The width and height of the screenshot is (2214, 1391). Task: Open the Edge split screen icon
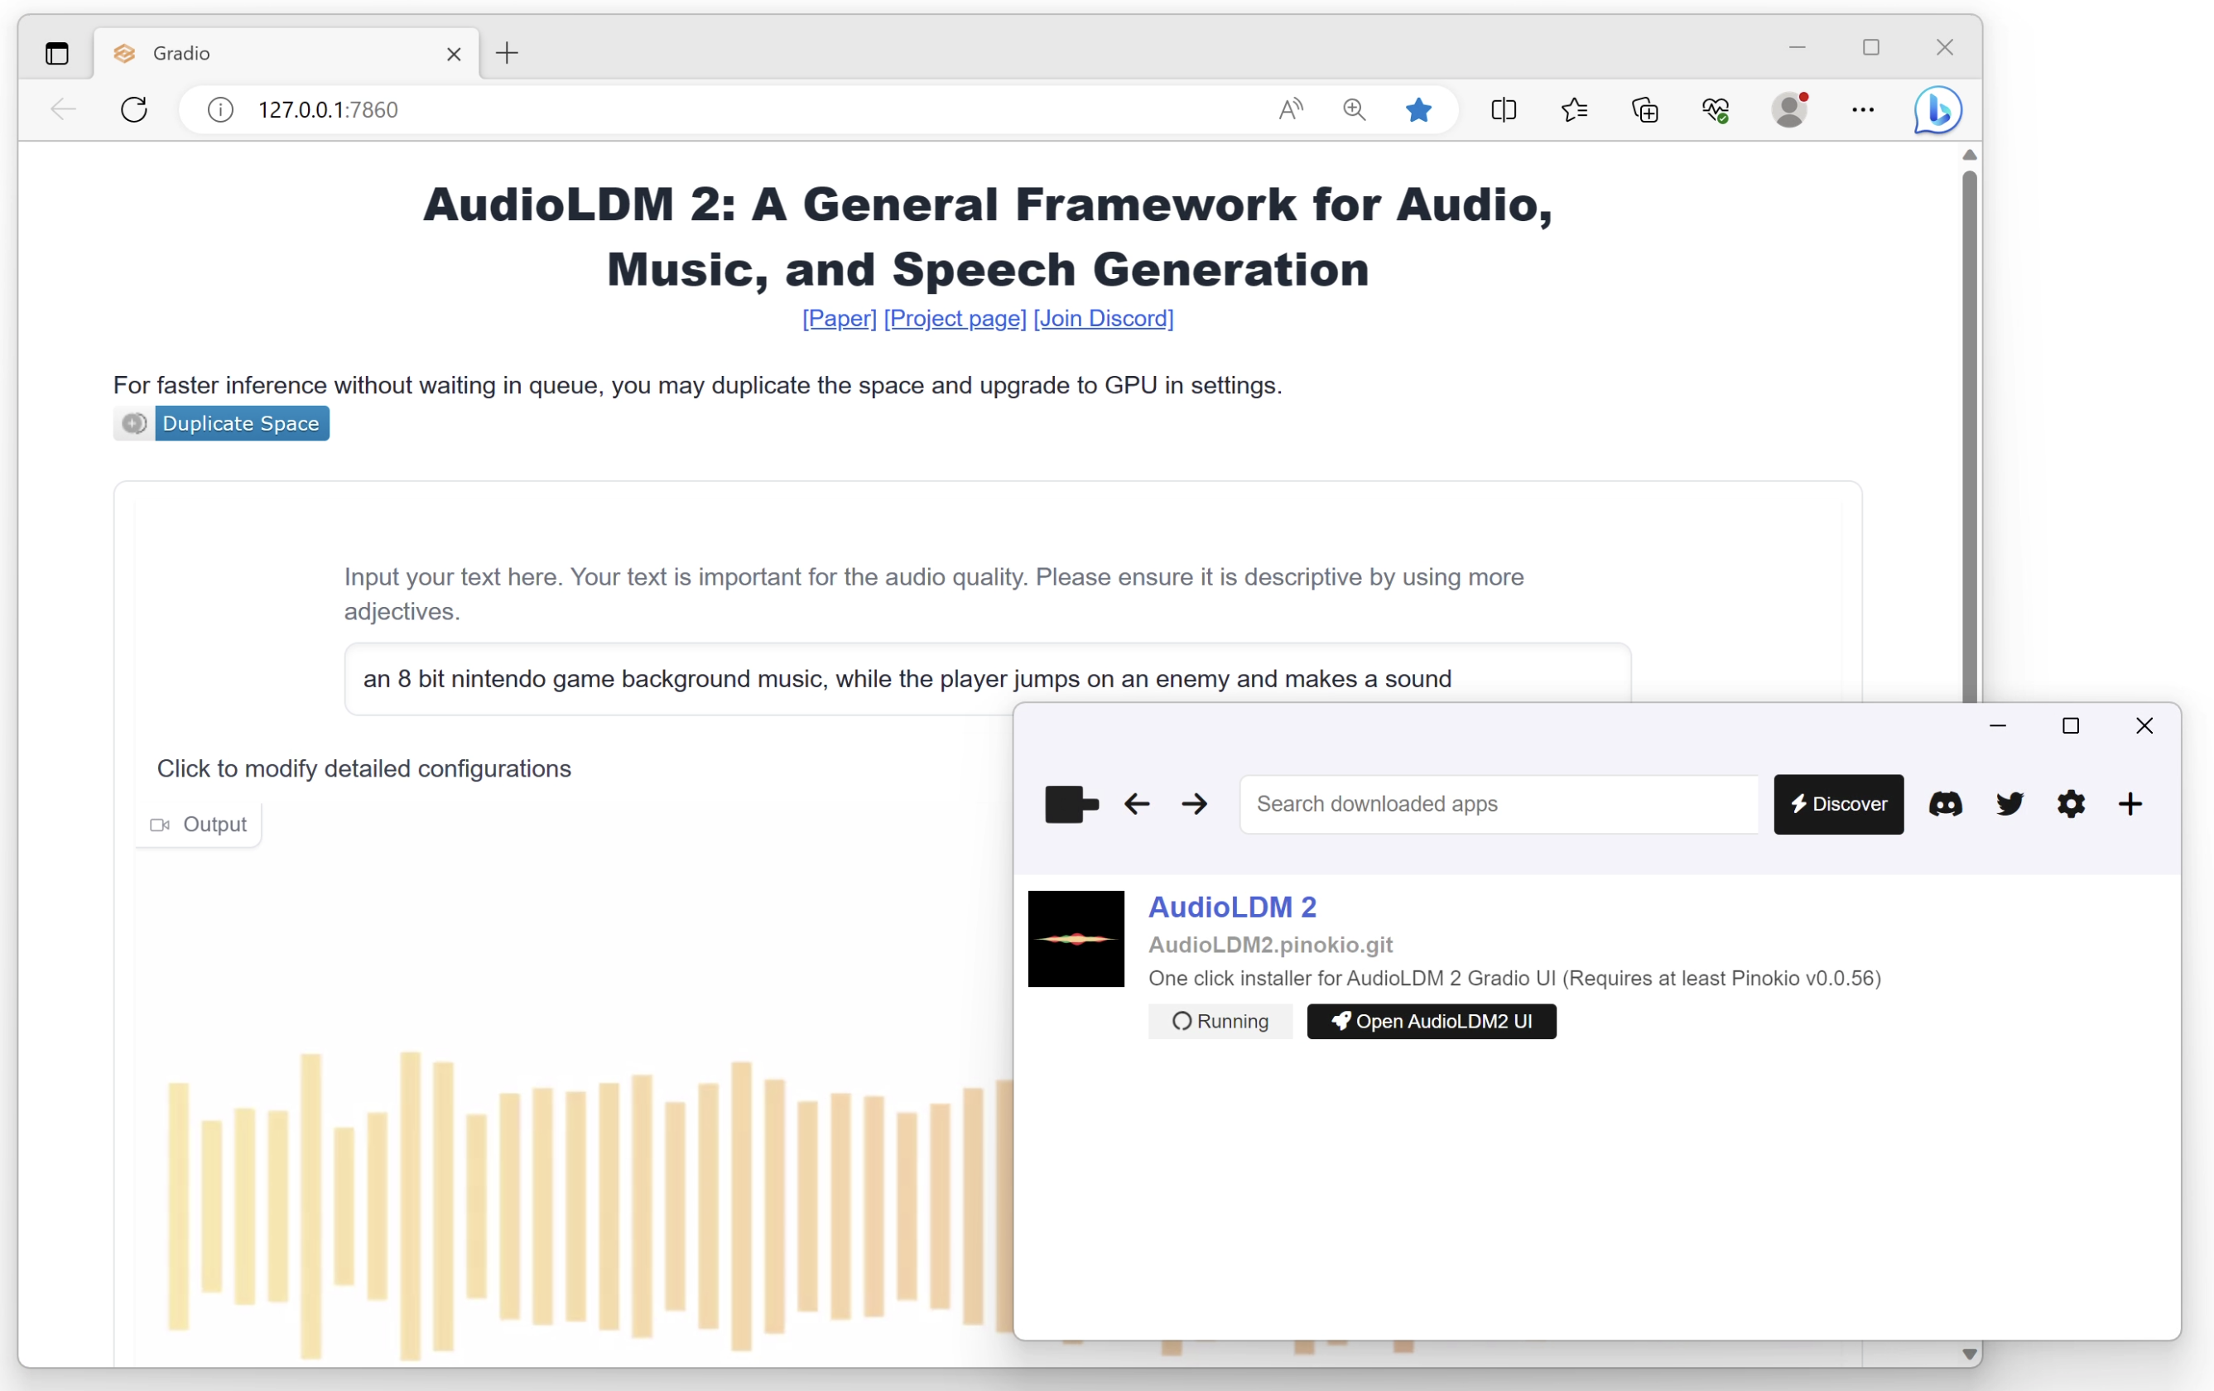tap(1504, 109)
